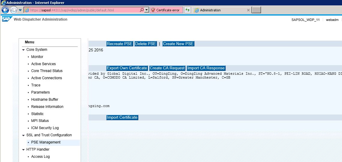342x162 pixels.
Task: Click the Recreate PSE button
Action: pos(119,44)
